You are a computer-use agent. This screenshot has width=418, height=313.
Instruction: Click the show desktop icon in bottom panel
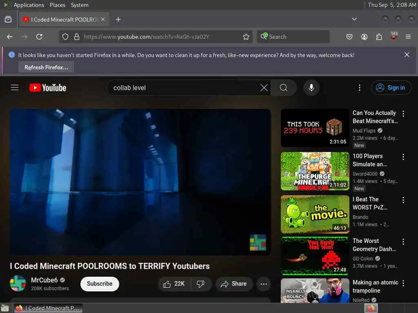(x=5, y=309)
